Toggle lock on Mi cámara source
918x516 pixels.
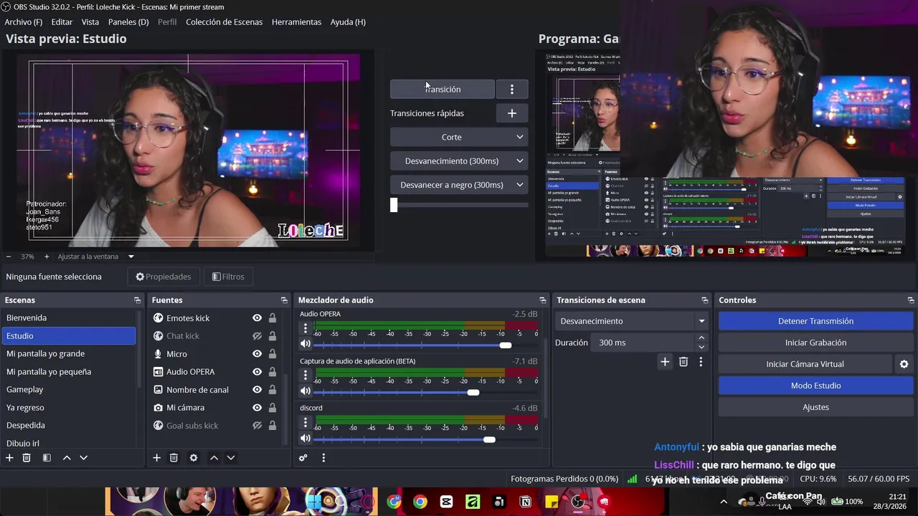273,408
